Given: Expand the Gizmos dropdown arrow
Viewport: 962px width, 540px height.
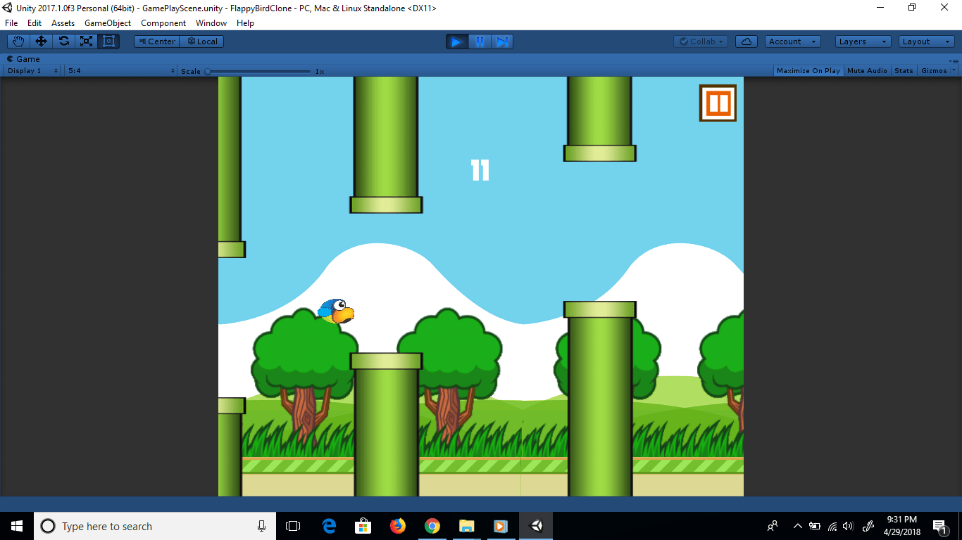Looking at the screenshot, I should tap(954, 71).
